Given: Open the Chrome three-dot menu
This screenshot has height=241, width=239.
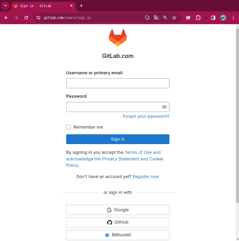Looking at the screenshot, I should pos(233,18).
